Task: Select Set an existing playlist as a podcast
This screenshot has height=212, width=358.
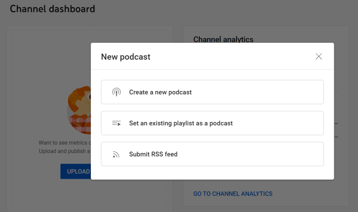Action: coord(212,123)
